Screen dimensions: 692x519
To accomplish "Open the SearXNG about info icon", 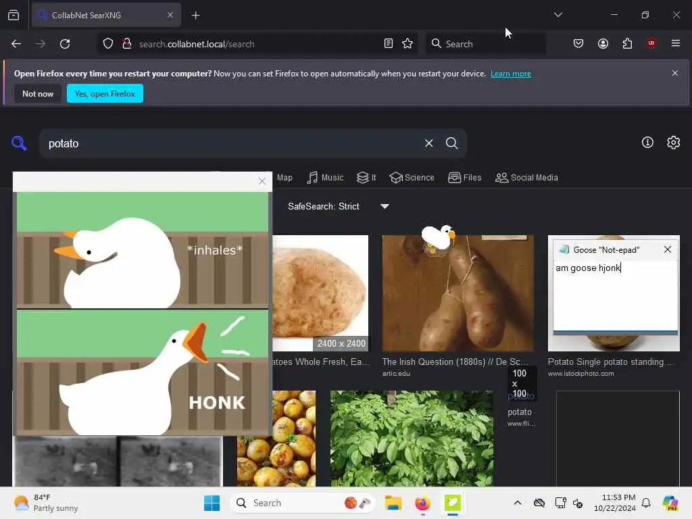I will pos(647,142).
